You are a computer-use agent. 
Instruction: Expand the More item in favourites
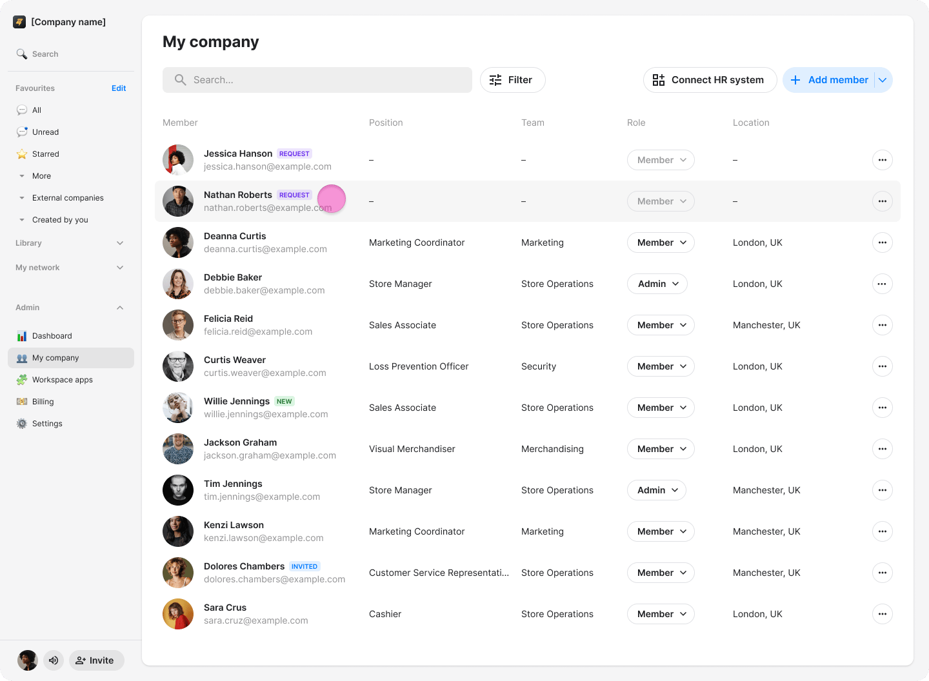(x=22, y=176)
